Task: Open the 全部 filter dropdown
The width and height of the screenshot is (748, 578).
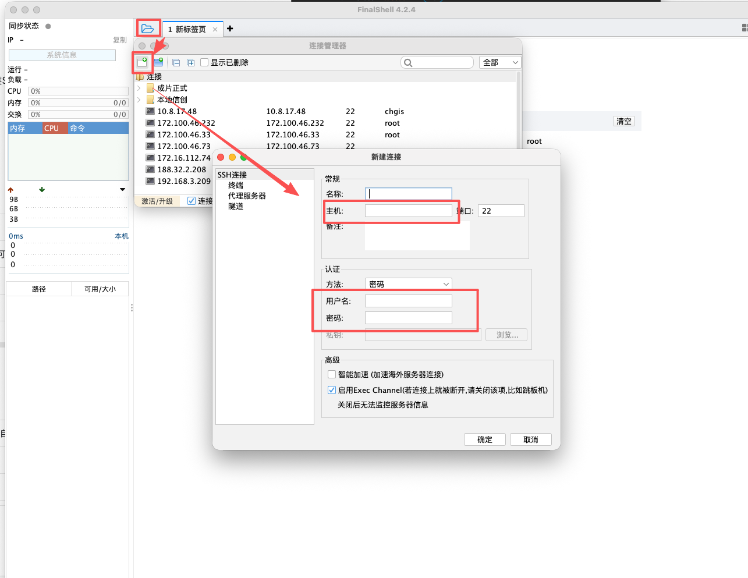Action: [499, 62]
